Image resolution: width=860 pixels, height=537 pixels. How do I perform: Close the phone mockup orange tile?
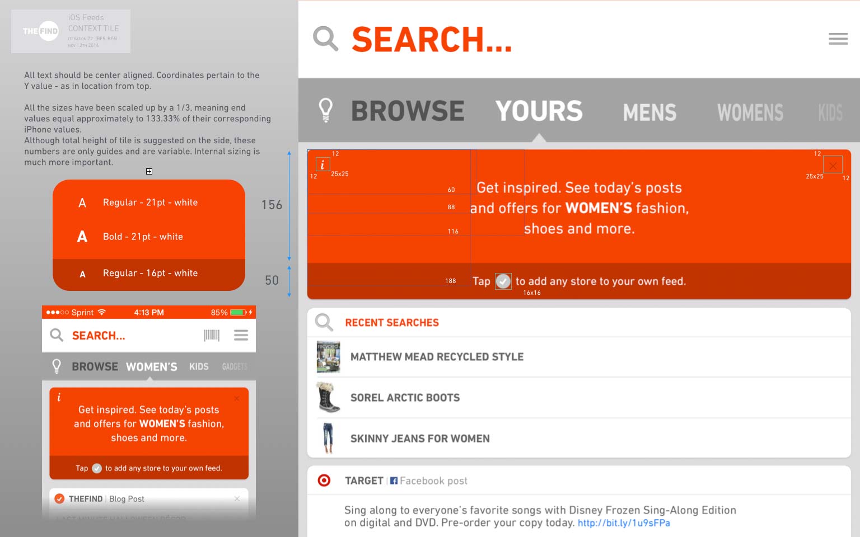point(237,398)
